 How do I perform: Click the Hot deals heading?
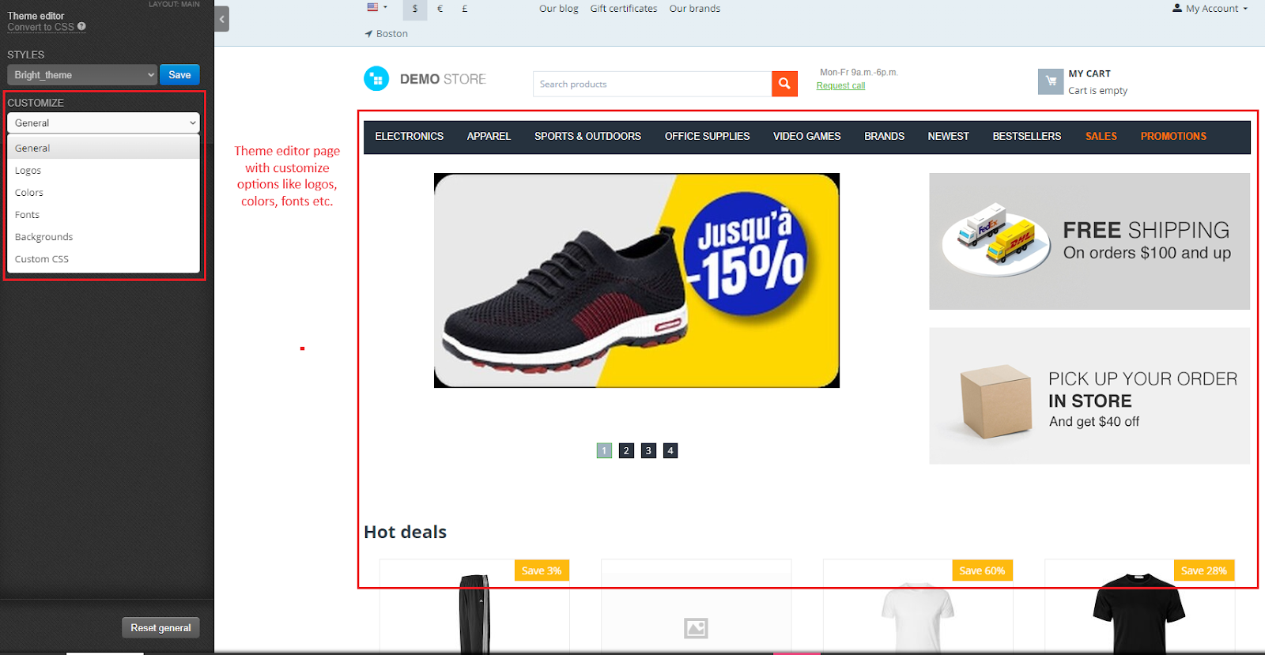coord(406,532)
